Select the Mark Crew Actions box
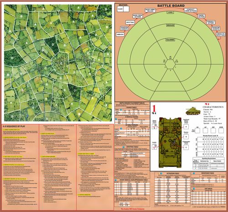 point(138,16)
